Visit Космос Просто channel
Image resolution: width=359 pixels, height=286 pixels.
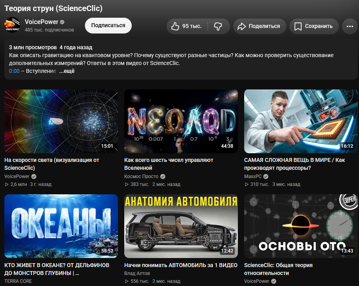pos(141,176)
